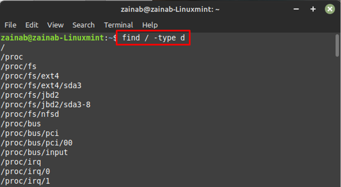Close the terminal using green X icon
This screenshot has width=341, height=187.
330,9
